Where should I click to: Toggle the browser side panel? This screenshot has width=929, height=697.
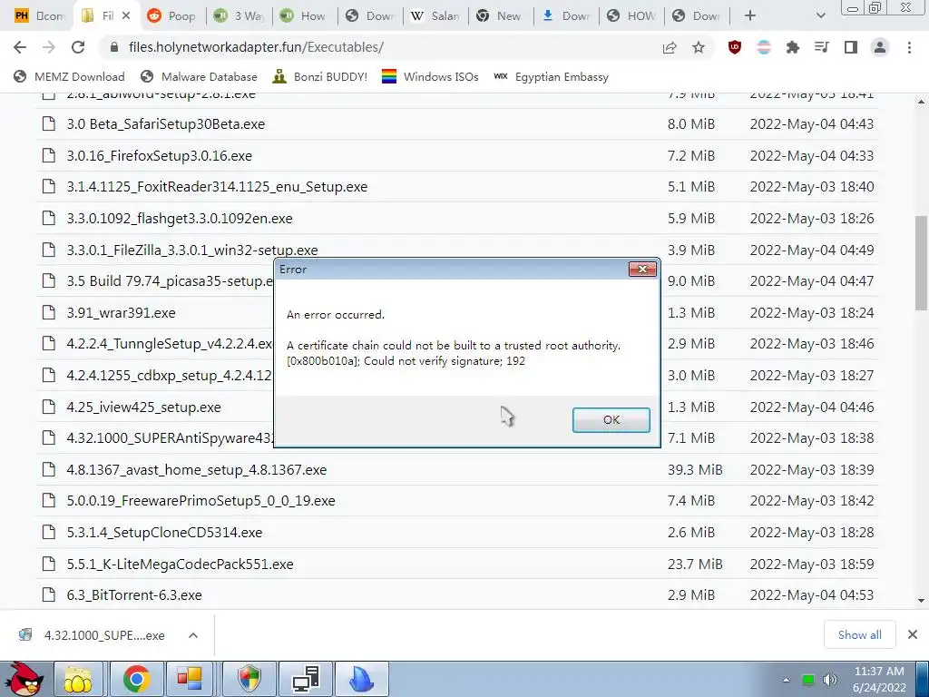pos(851,47)
